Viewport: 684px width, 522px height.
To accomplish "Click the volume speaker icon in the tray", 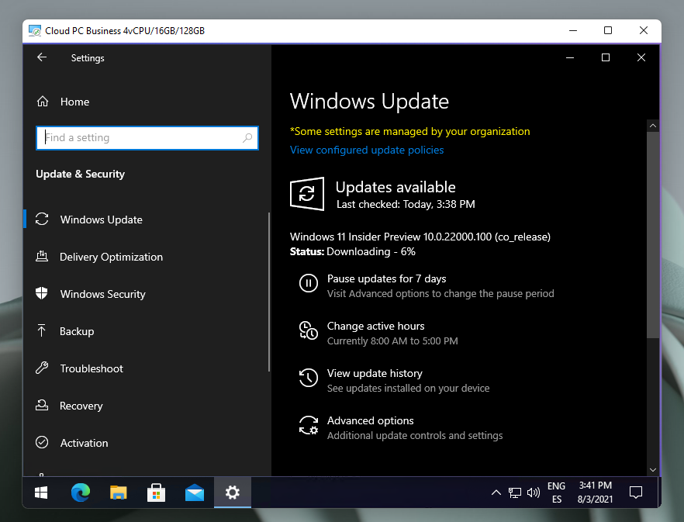I will [x=533, y=493].
